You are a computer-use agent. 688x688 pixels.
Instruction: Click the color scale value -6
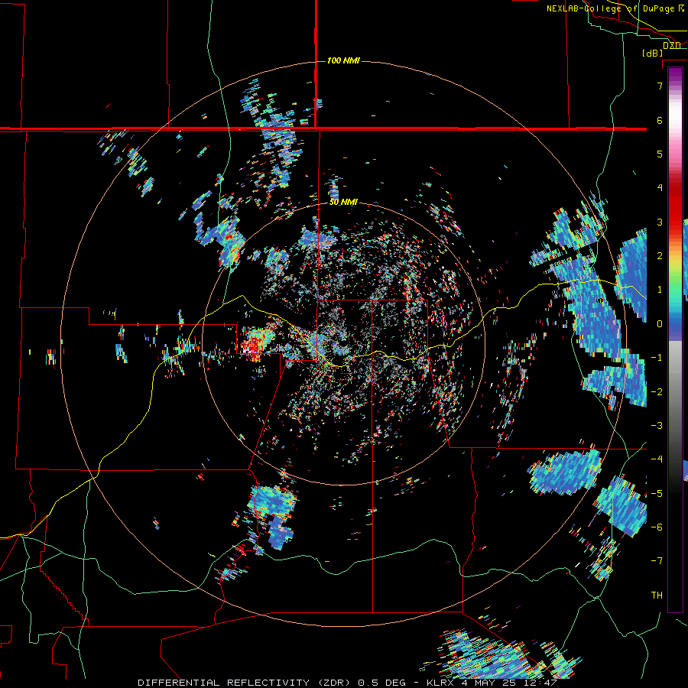tap(657, 527)
